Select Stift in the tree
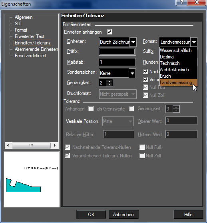The image size is (207, 223). pyautogui.click(x=18, y=24)
